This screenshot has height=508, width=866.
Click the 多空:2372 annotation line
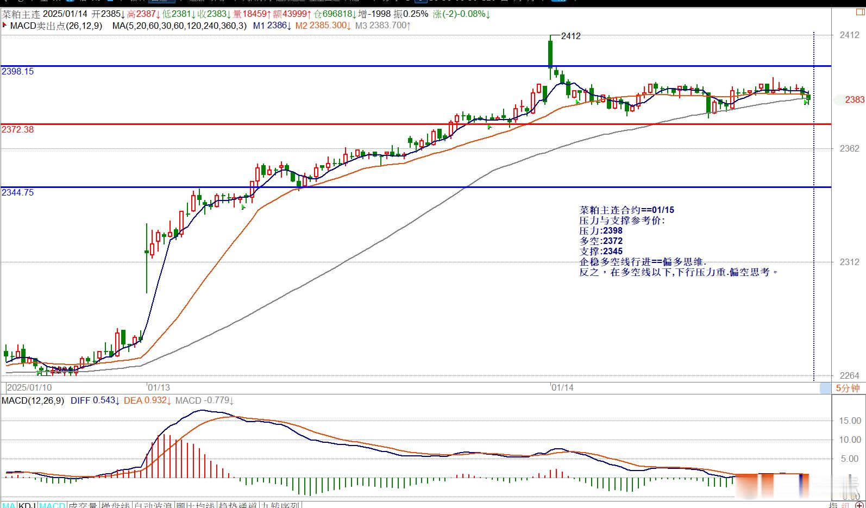(x=601, y=241)
